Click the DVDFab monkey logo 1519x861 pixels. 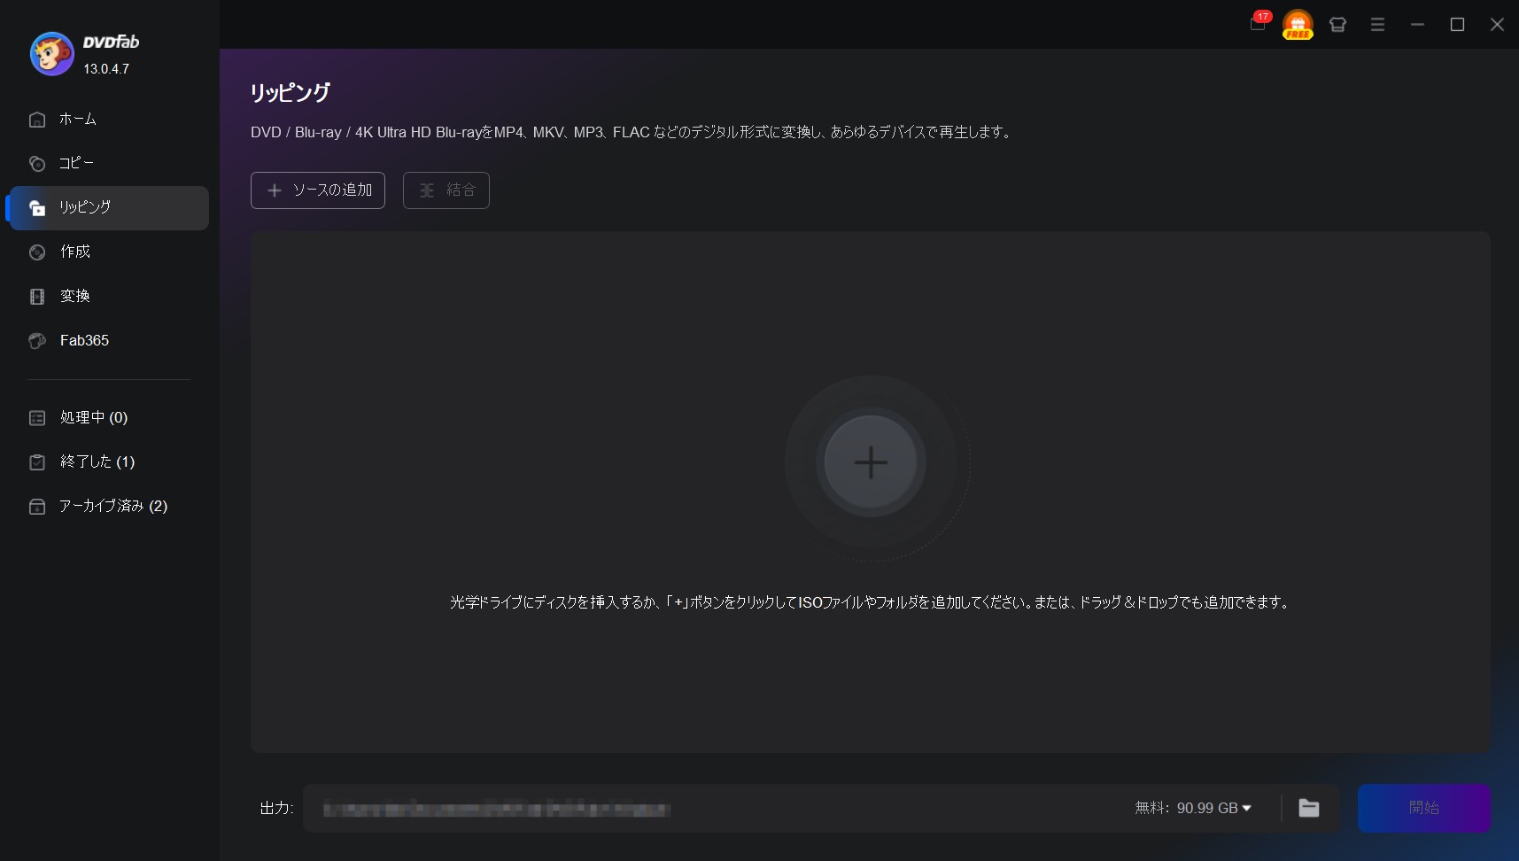point(51,54)
